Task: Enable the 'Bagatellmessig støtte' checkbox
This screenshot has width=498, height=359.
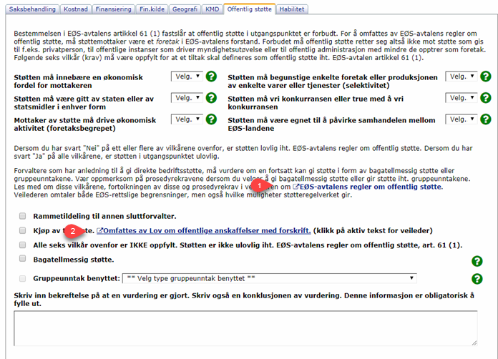Action: tap(23, 258)
